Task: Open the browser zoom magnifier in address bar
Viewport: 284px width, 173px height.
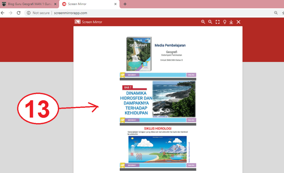Action: (x=276, y=13)
